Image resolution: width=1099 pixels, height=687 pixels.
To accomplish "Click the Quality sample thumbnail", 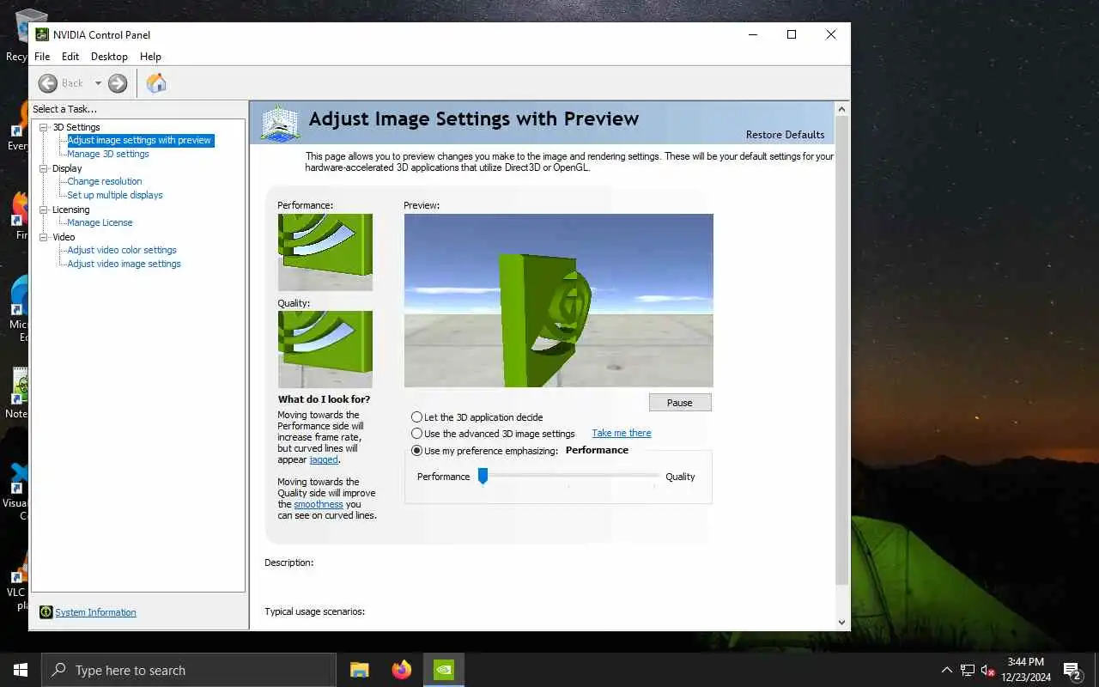I will pos(325,350).
